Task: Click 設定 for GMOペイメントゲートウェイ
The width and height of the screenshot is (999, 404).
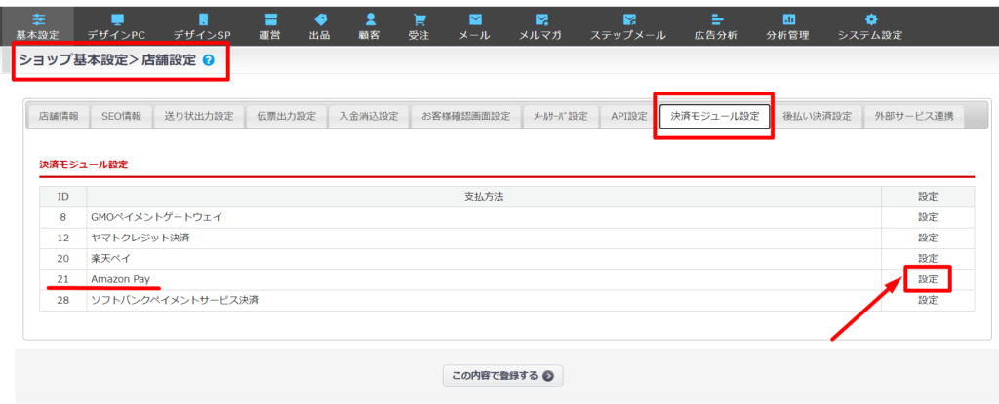Action: [928, 217]
